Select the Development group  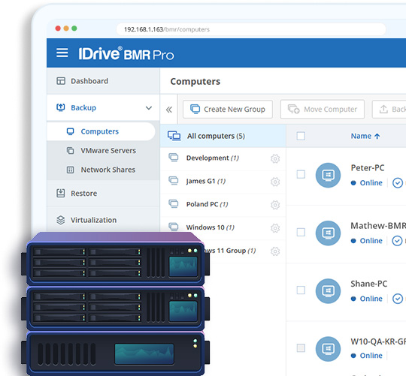pos(223,158)
